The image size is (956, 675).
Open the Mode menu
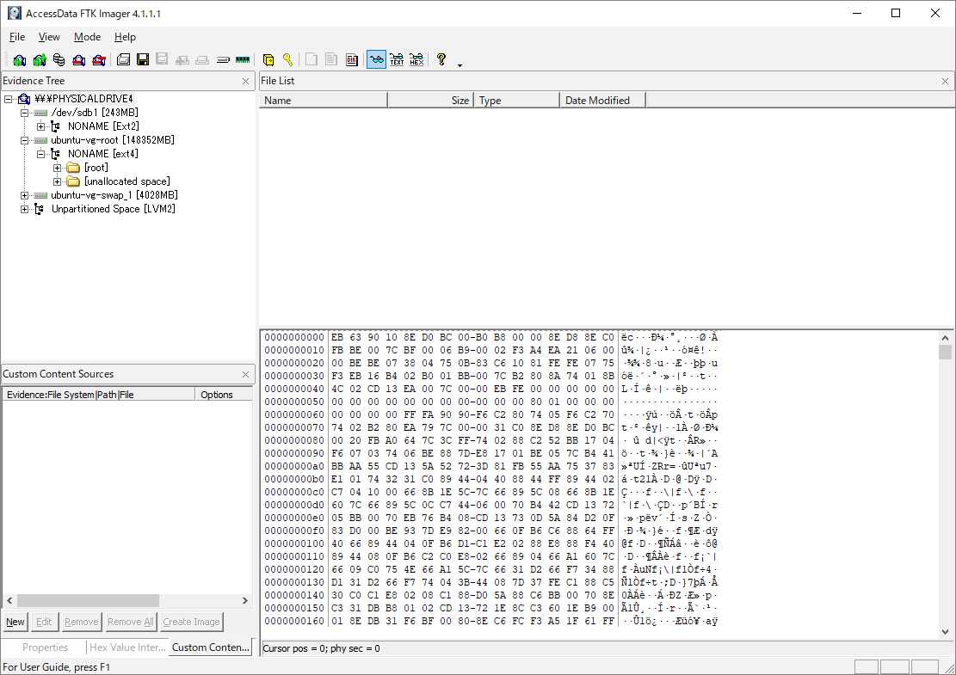[87, 37]
